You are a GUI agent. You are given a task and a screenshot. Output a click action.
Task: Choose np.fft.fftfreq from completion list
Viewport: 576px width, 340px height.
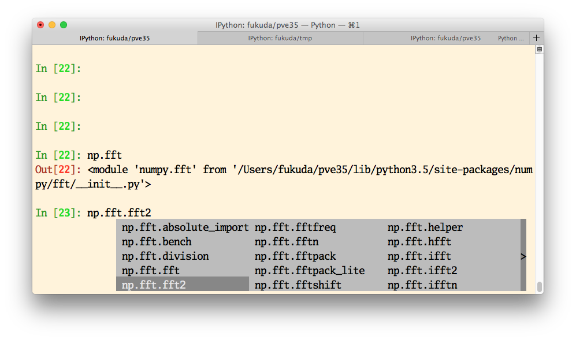pos(295,227)
